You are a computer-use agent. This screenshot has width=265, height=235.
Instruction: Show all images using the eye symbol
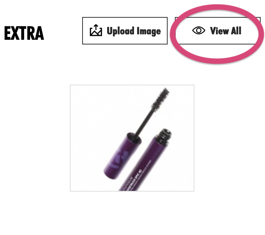pos(199,31)
